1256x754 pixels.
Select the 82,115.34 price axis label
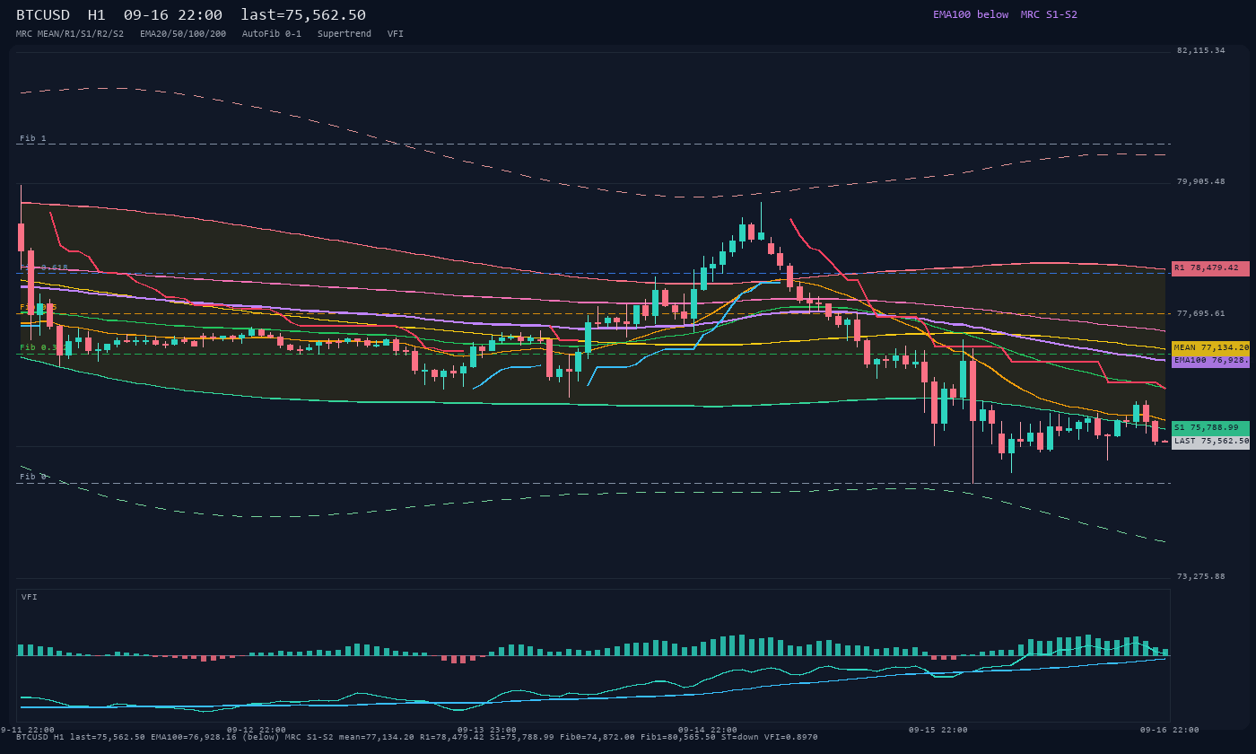1202,50
